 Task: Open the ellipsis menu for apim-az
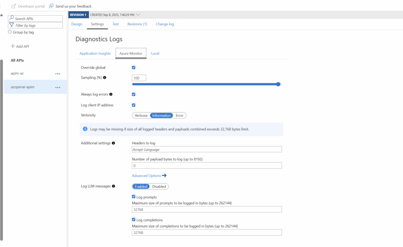(58, 74)
